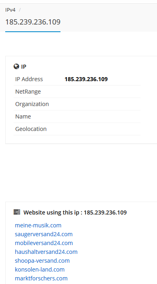157x284 pixels.
Task: Open the meine-musik.com link
Action: tap(38, 225)
